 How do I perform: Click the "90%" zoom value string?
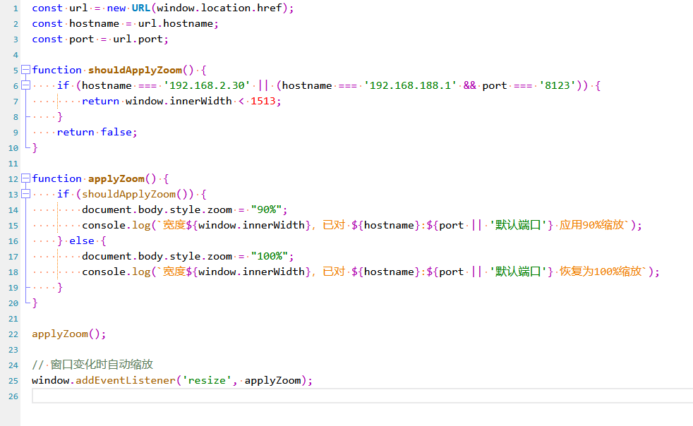tap(268, 209)
